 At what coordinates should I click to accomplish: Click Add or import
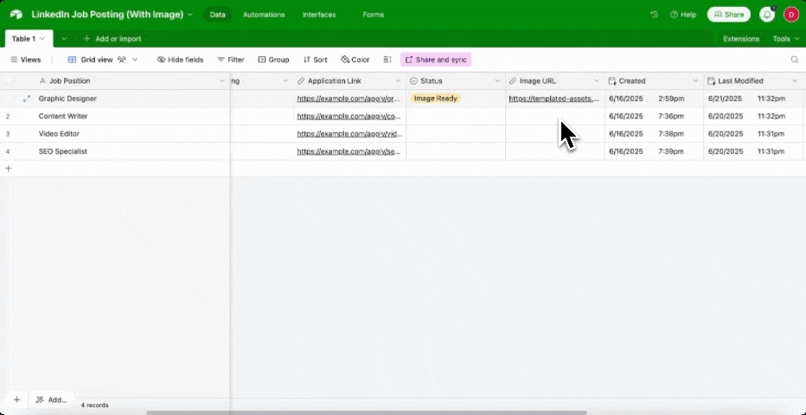pyautogui.click(x=112, y=39)
